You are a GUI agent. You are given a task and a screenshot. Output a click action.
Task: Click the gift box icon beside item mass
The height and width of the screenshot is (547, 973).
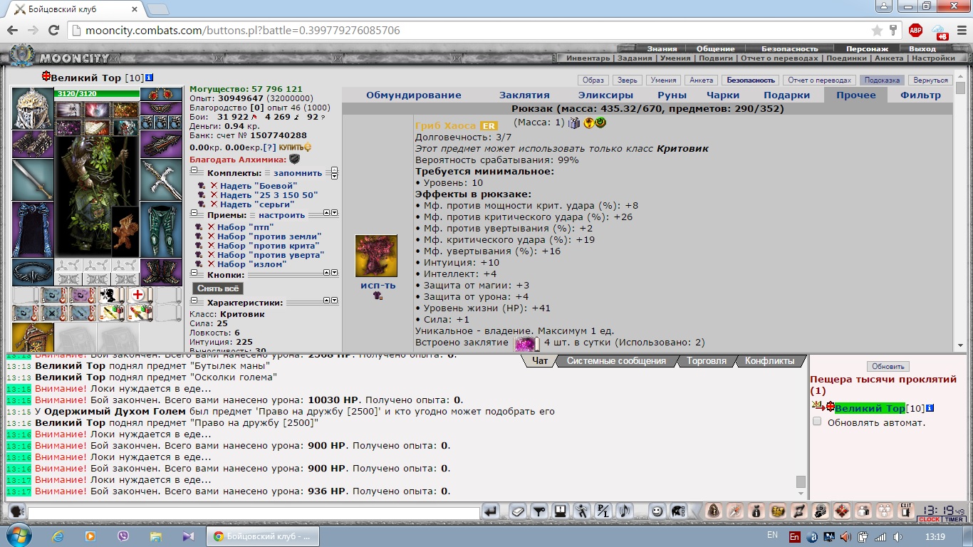[574, 123]
